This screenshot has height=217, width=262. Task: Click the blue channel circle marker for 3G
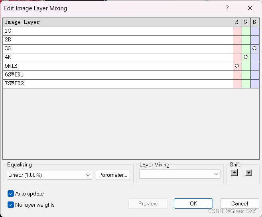pyautogui.click(x=254, y=48)
